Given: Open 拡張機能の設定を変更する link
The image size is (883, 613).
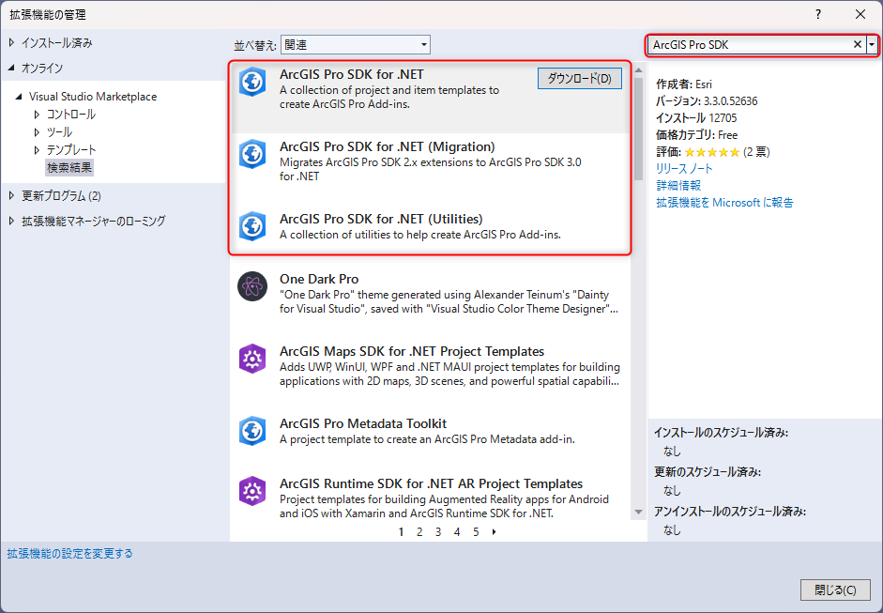Looking at the screenshot, I should 69,553.
